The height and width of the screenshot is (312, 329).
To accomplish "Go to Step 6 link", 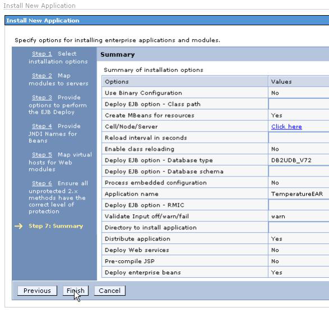I will point(42,183).
